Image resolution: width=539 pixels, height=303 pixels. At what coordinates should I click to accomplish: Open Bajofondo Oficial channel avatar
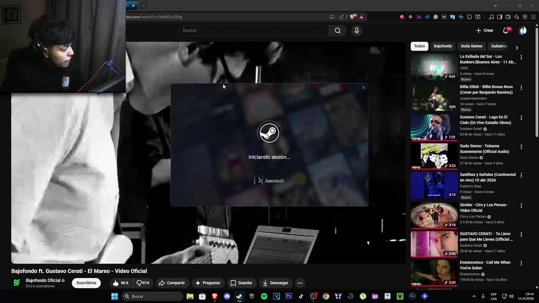coord(17,283)
